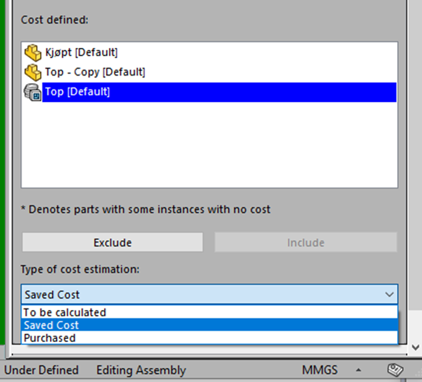Click the panel's scroll-down arrow
This screenshot has width=422, height=382.
pyautogui.click(x=416, y=347)
